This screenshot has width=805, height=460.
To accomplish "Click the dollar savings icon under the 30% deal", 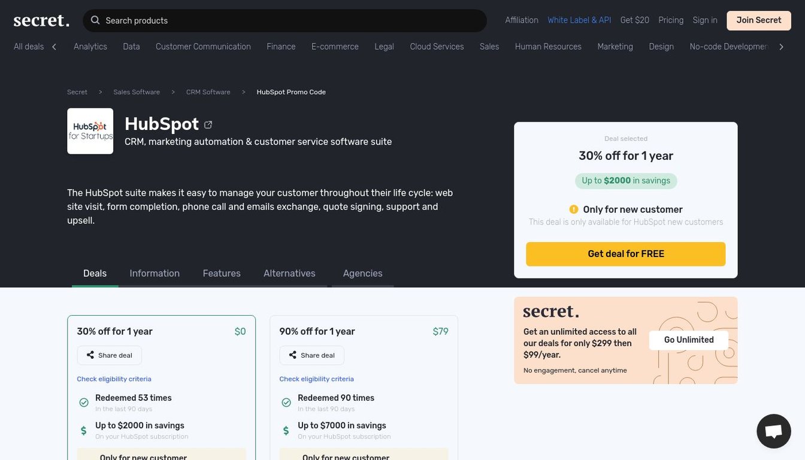I will coord(83,430).
